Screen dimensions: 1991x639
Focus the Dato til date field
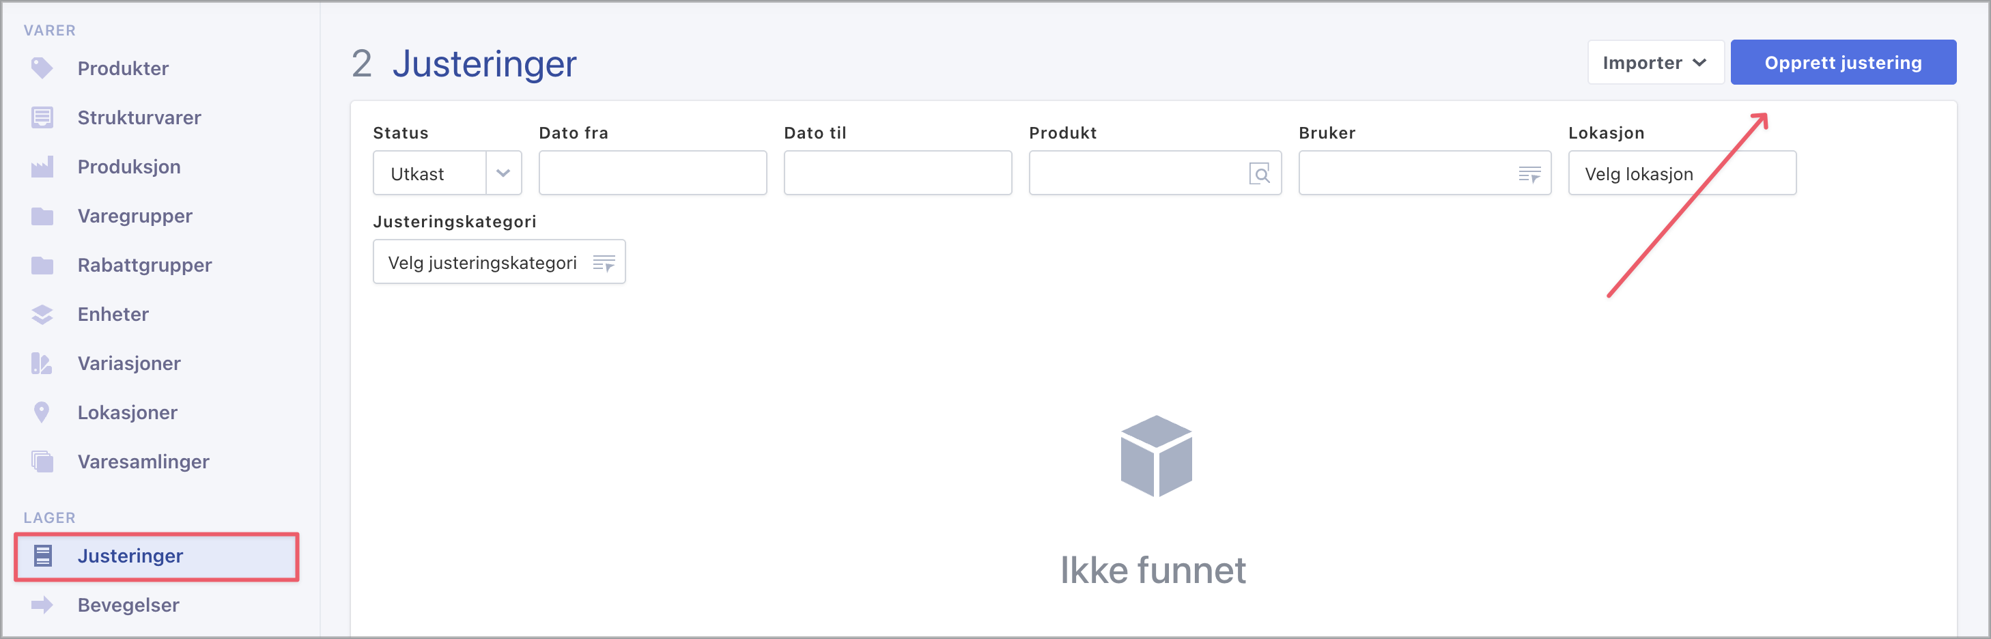(x=896, y=174)
